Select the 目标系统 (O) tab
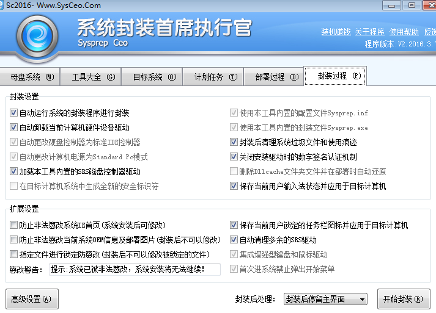Image resolution: width=436 pixels, height=313 pixels. point(152,77)
